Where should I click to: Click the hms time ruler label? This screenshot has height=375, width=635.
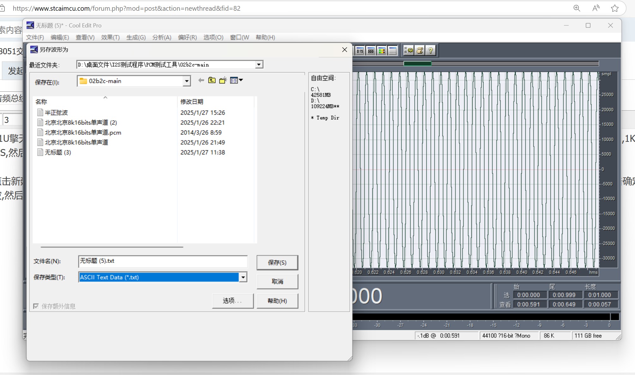(x=593, y=272)
